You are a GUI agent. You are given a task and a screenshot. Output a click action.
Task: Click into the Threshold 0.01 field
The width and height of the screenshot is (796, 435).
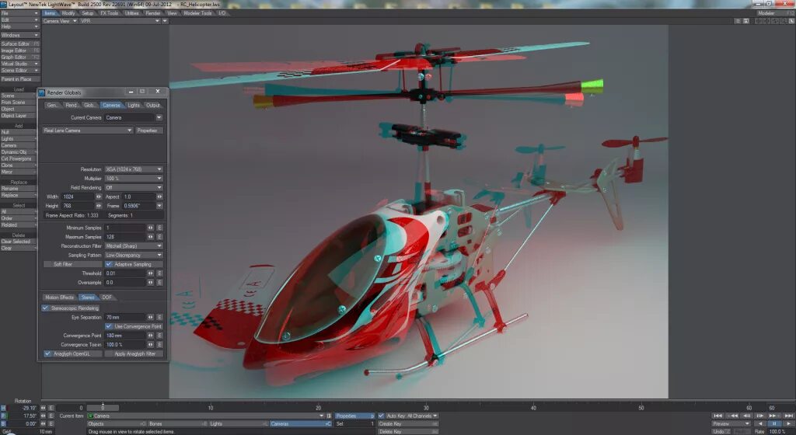[125, 273]
